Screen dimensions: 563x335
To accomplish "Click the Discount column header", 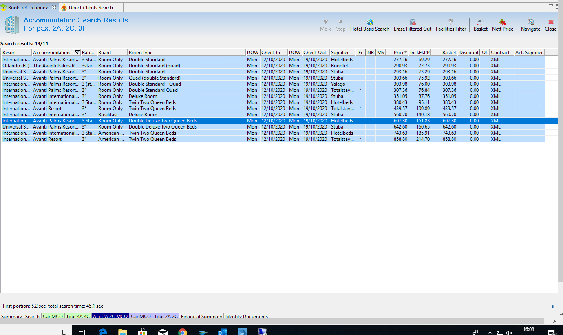I will pos(469,53).
